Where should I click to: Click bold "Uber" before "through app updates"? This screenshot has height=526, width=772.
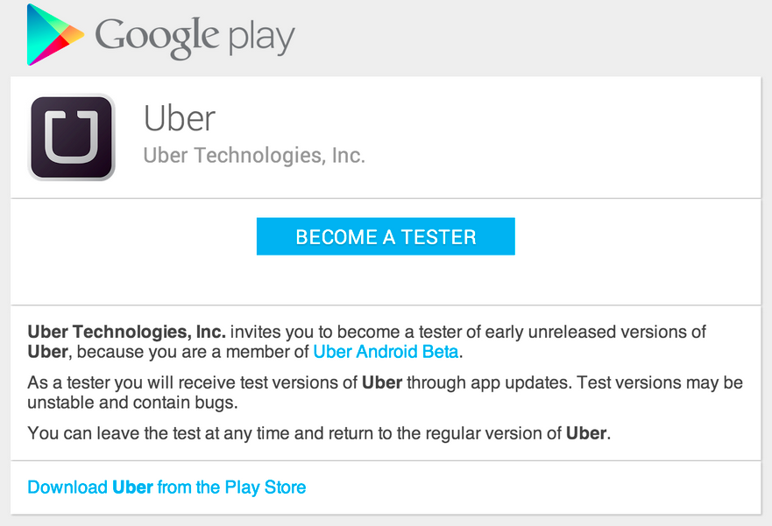tap(381, 383)
